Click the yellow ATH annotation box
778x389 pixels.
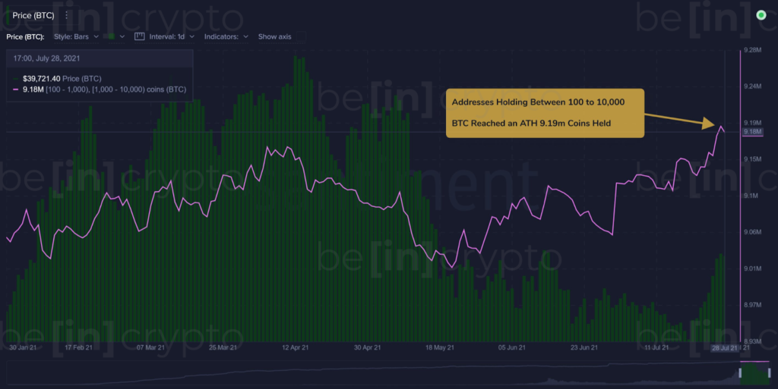coord(545,113)
